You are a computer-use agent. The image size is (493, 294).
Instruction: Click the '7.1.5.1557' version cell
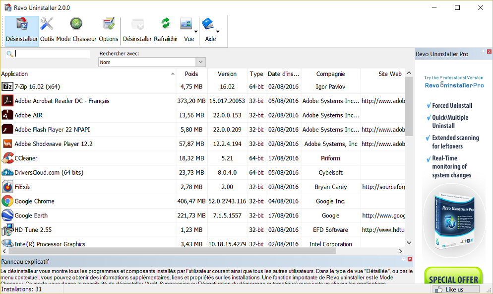[x=227, y=216]
